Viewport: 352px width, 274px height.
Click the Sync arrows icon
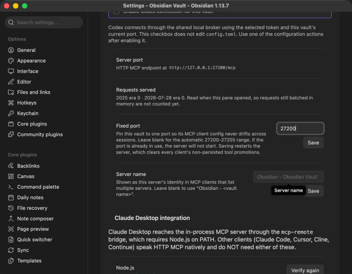pos(11,250)
